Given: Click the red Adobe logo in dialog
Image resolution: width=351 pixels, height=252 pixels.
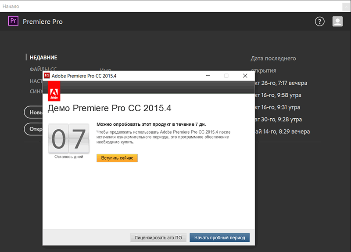Looking at the screenshot, I should pyautogui.click(x=54, y=91).
